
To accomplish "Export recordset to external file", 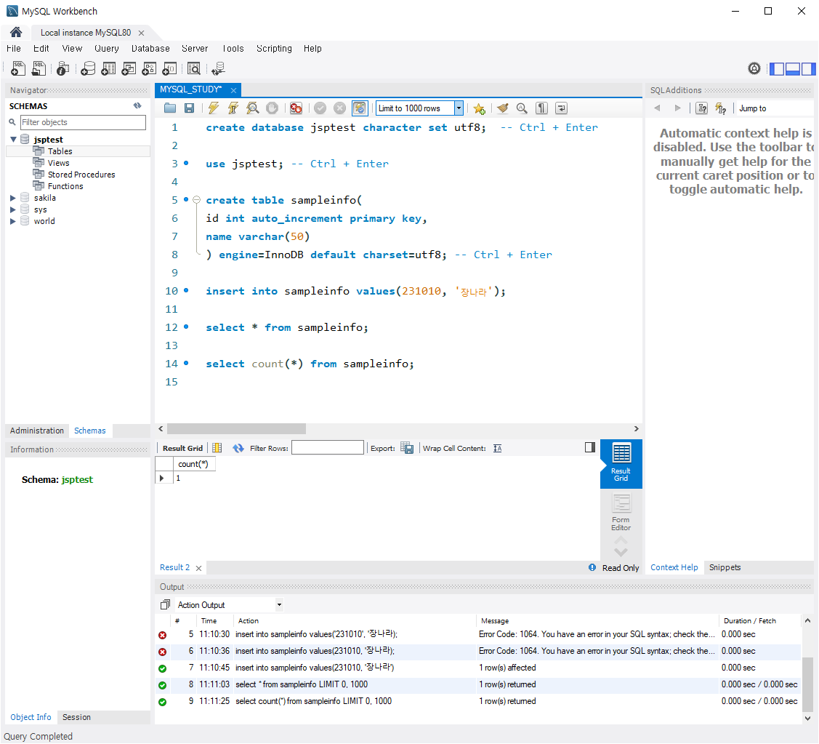I will point(407,448).
